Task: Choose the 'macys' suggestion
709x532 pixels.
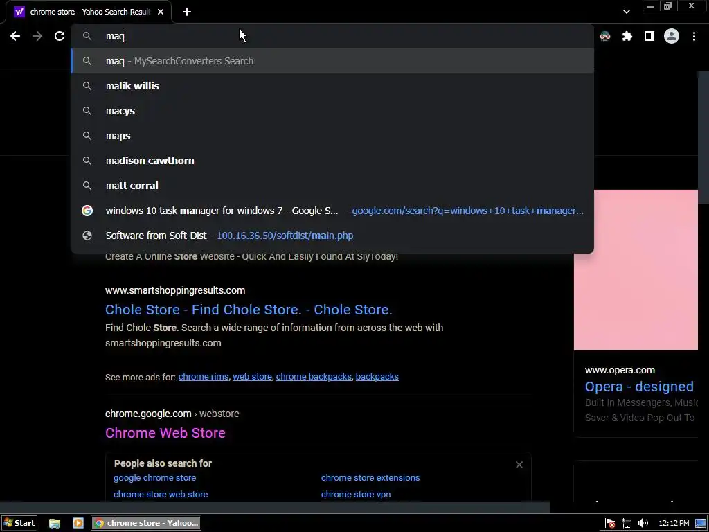Action: (332, 111)
